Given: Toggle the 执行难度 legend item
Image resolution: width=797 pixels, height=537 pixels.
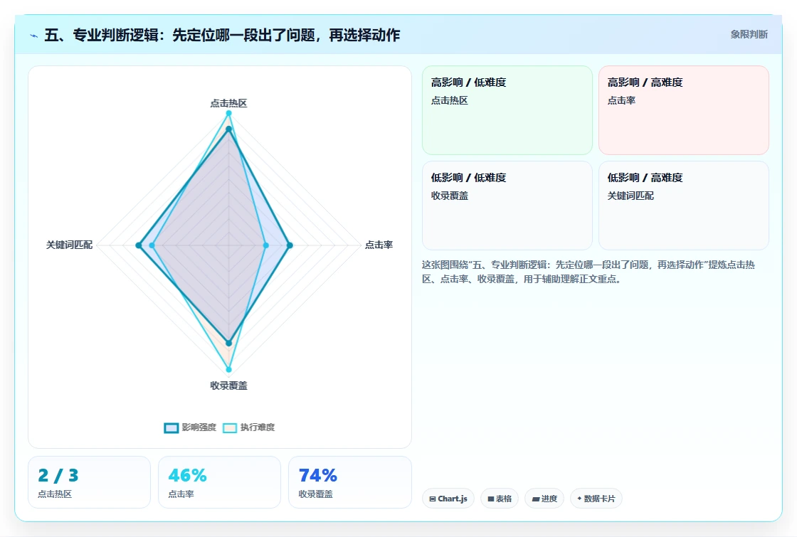Looking at the screenshot, I should click(248, 427).
